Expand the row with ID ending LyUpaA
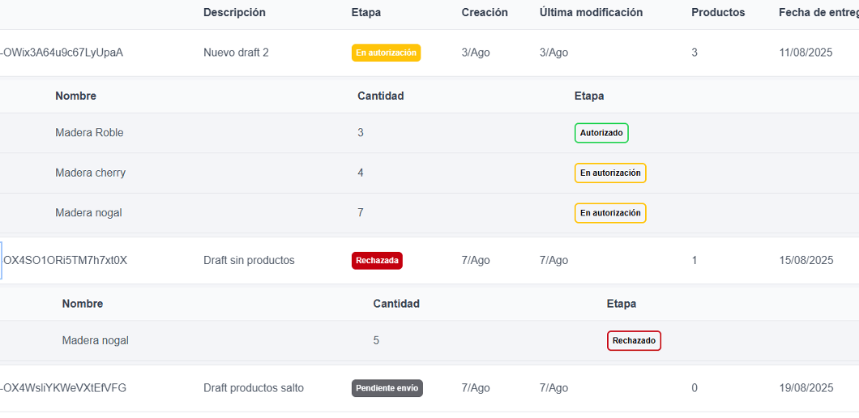Screen dimensions: 859x418 click(62, 53)
